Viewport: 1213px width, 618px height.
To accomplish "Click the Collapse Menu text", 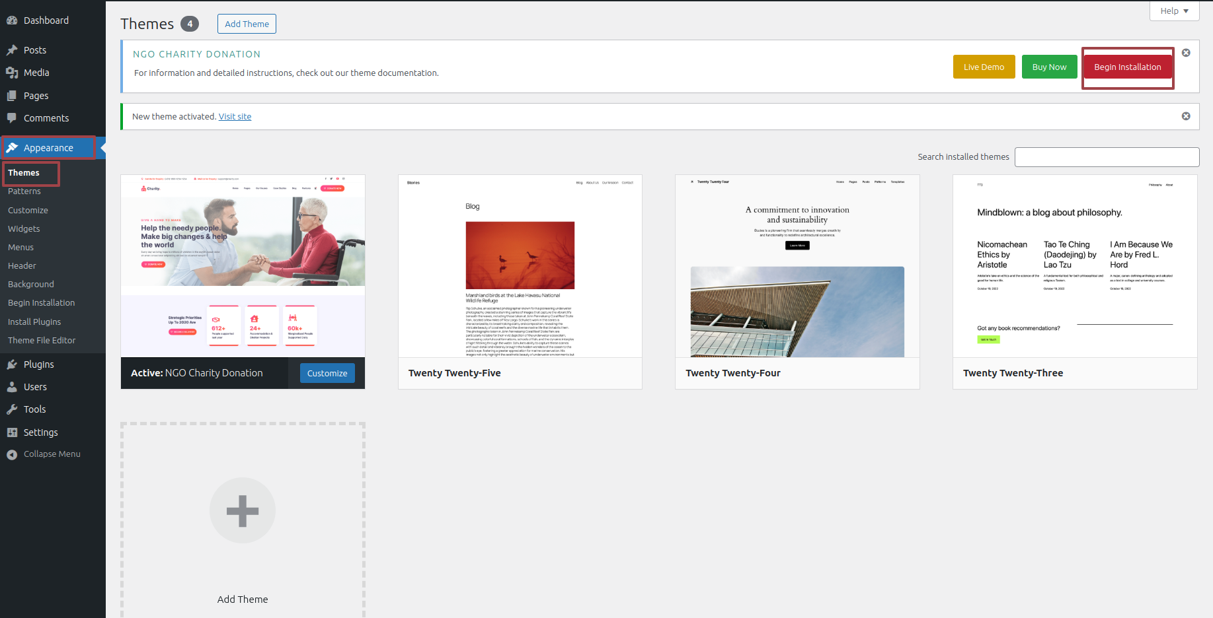I will point(52,454).
